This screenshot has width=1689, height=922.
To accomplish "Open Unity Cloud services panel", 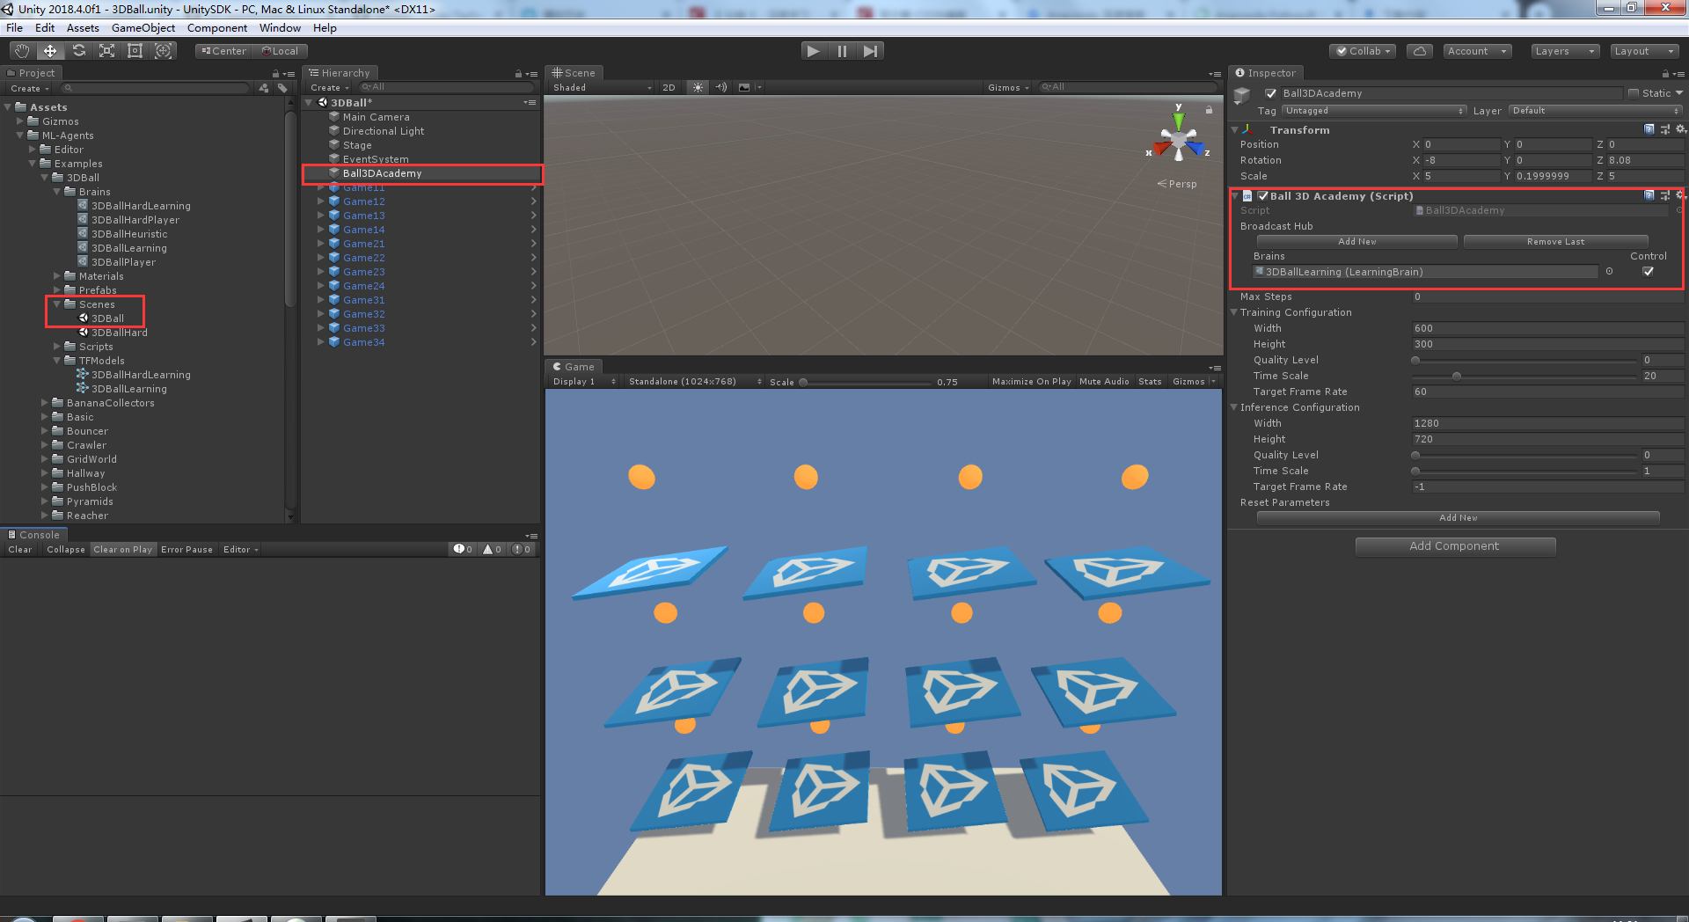I will point(1419,50).
